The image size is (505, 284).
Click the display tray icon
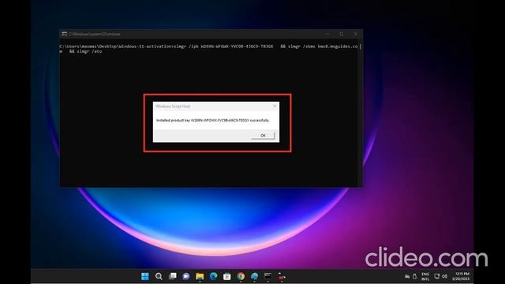436,276
